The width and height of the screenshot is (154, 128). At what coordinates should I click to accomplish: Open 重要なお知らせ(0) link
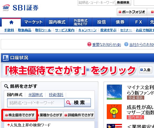pos(107,45)
